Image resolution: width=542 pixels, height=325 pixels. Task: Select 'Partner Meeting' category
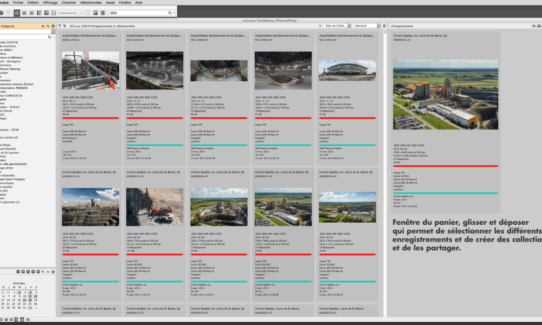click(x=10, y=69)
